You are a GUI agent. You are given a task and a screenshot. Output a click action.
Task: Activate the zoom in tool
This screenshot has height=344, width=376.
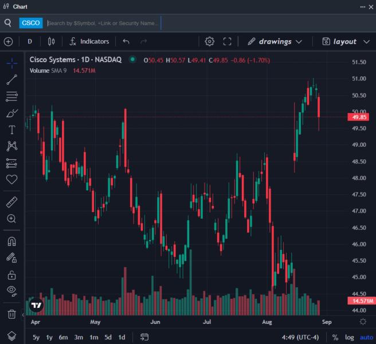point(11,218)
